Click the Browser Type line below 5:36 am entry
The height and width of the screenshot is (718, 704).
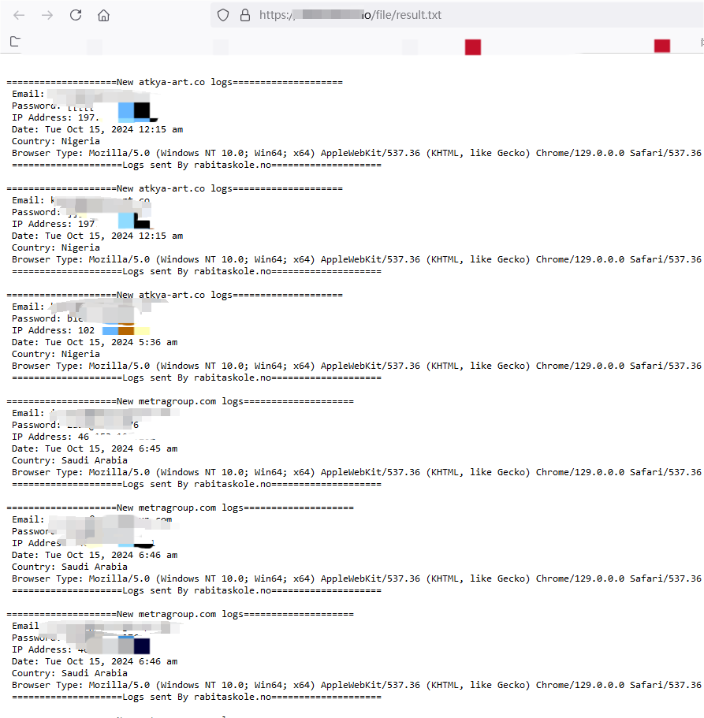pos(356,366)
